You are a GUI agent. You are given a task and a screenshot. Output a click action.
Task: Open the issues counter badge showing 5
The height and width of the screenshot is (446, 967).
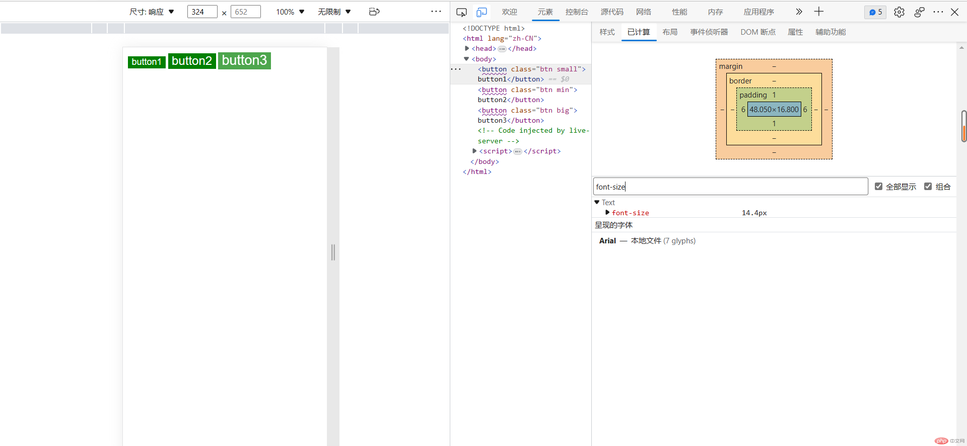coord(875,12)
